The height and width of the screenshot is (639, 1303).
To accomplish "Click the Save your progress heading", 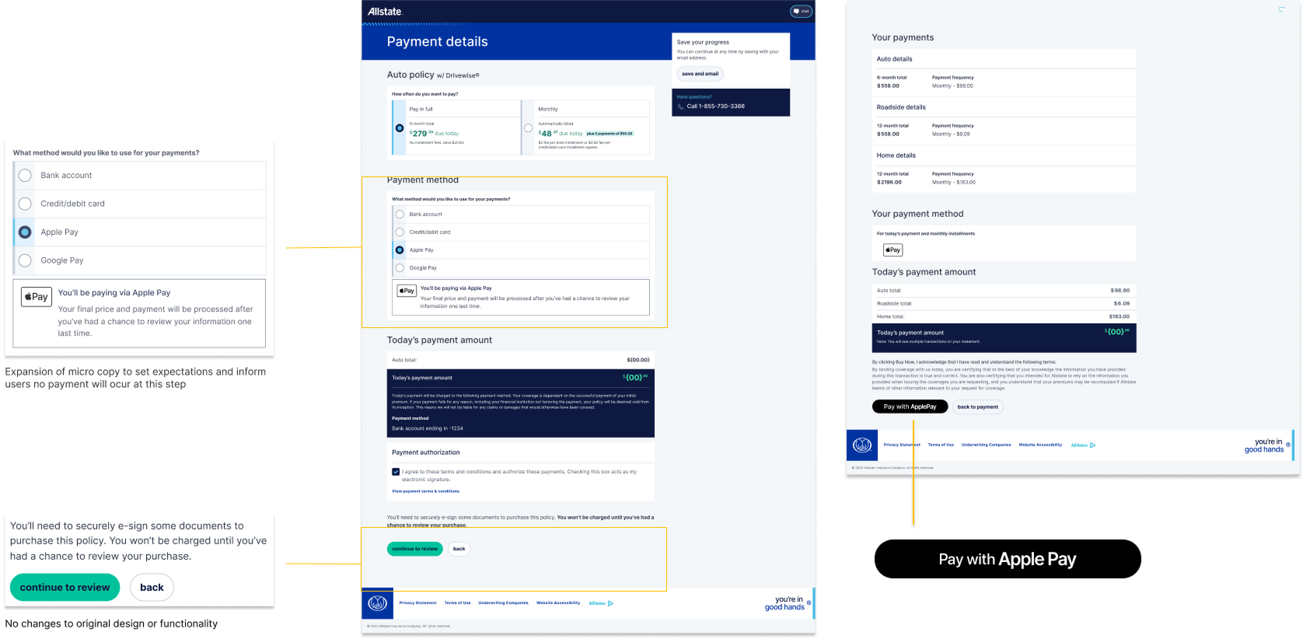I will coord(703,42).
